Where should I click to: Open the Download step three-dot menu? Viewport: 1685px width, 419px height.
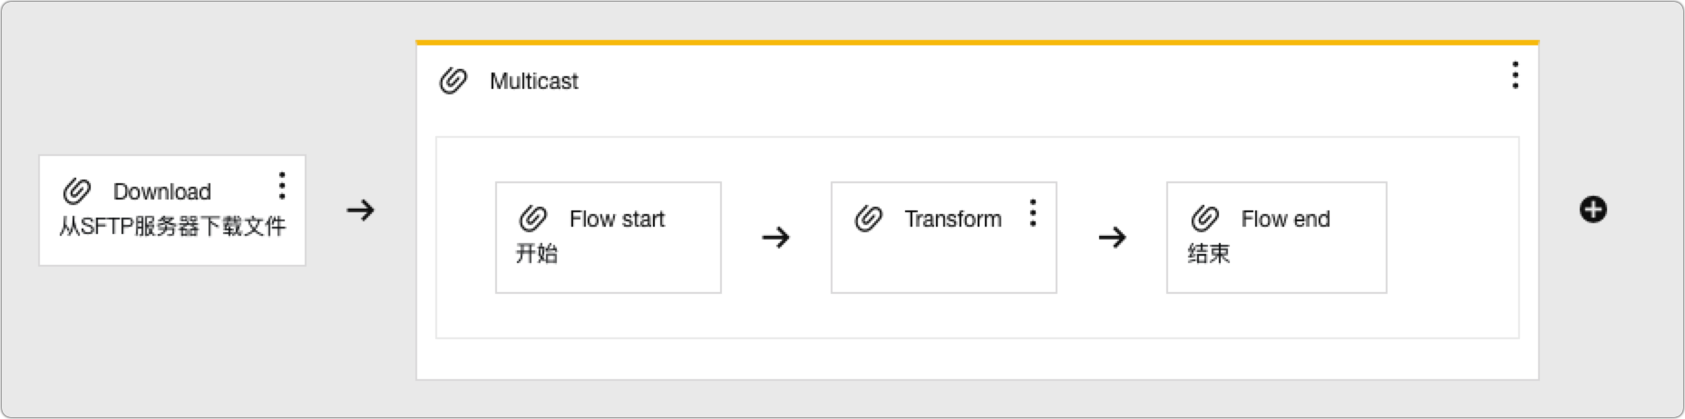tap(282, 186)
